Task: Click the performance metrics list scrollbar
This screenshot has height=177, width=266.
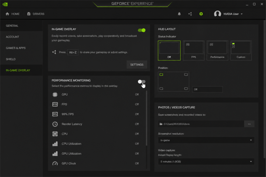Action: click(x=147, y=118)
